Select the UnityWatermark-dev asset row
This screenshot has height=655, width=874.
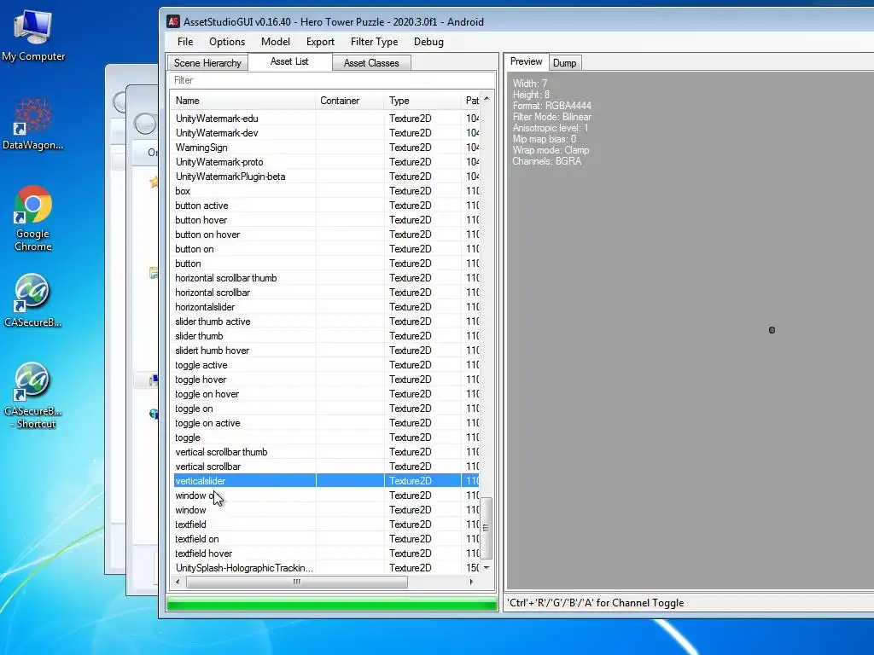click(326, 132)
